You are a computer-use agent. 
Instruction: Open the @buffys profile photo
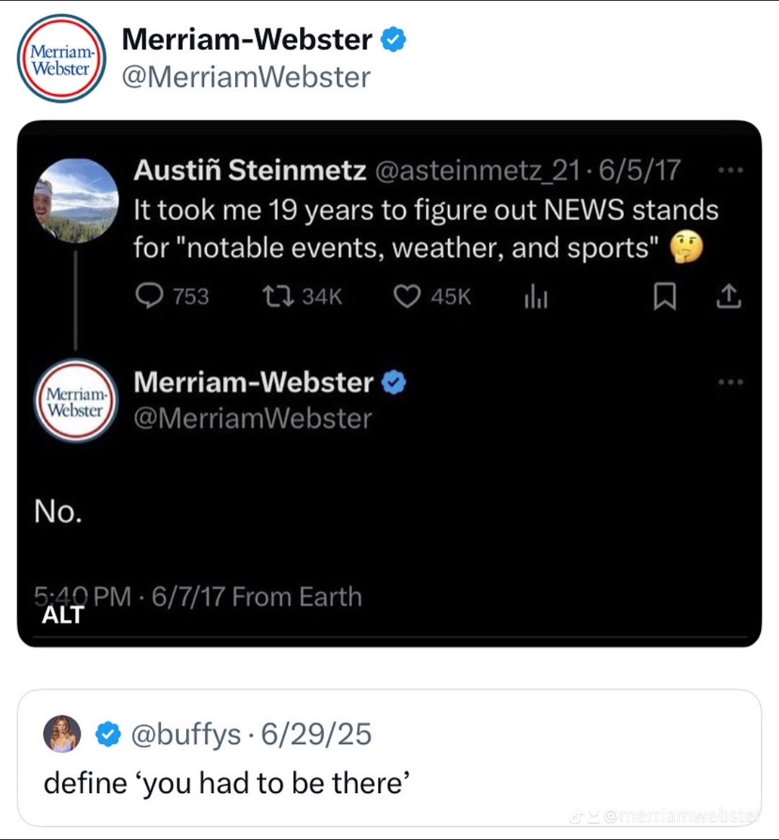click(x=62, y=735)
